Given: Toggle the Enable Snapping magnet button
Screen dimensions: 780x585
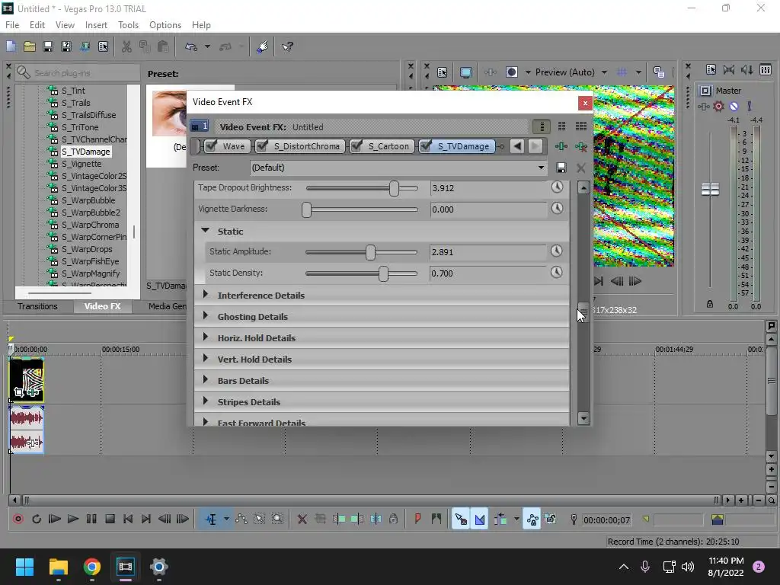Looking at the screenshot, I should point(461,519).
